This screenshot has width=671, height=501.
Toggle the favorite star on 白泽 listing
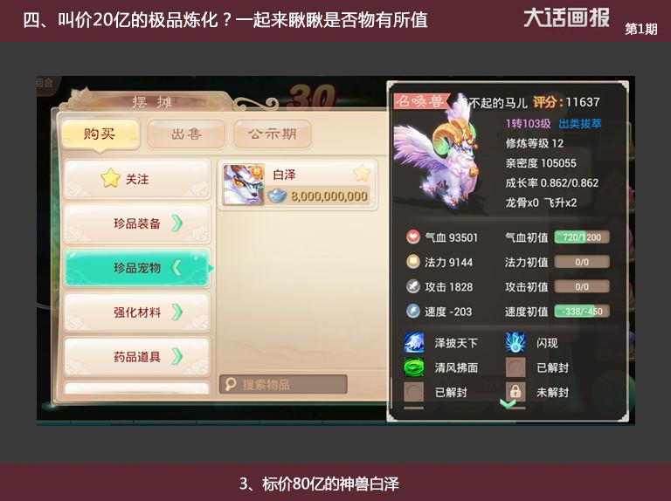click(362, 173)
